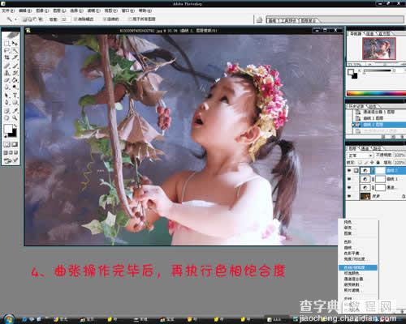The width and height of the screenshot is (406, 324).
Task: Select the Zoom magnifier tool
Action: coord(15,118)
